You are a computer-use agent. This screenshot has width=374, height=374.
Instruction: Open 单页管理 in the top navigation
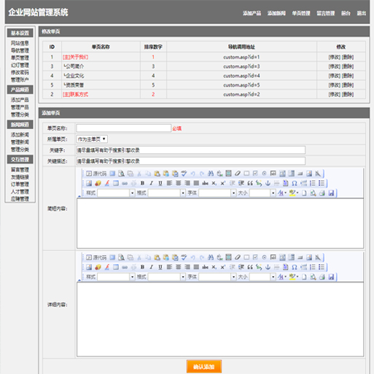click(301, 13)
